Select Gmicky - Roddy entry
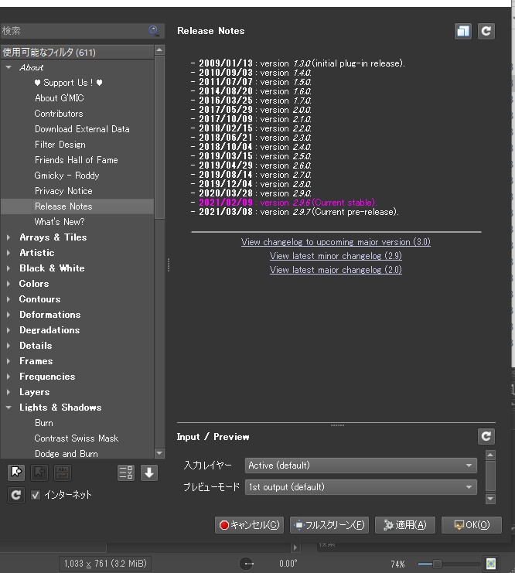 point(67,176)
